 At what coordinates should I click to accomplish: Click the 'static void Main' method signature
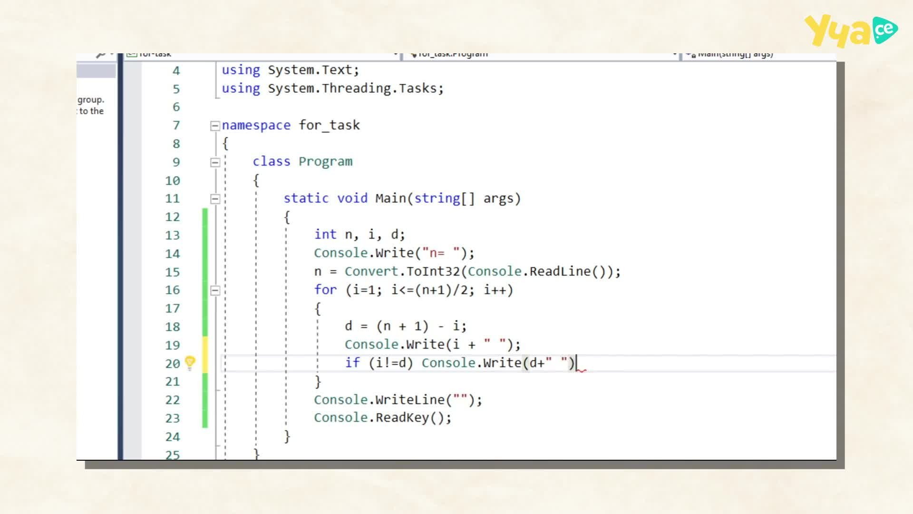click(x=402, y=198)
